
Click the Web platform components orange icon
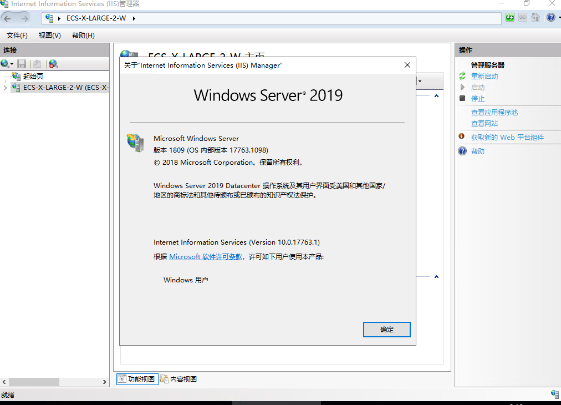pos(462,136)
